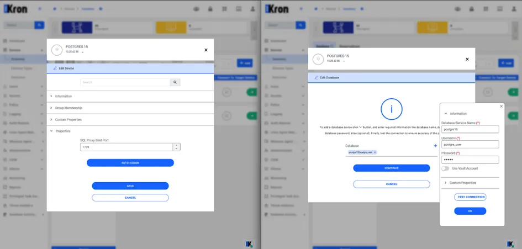Close the credentials popup with its X

click(x=502, y=106)
